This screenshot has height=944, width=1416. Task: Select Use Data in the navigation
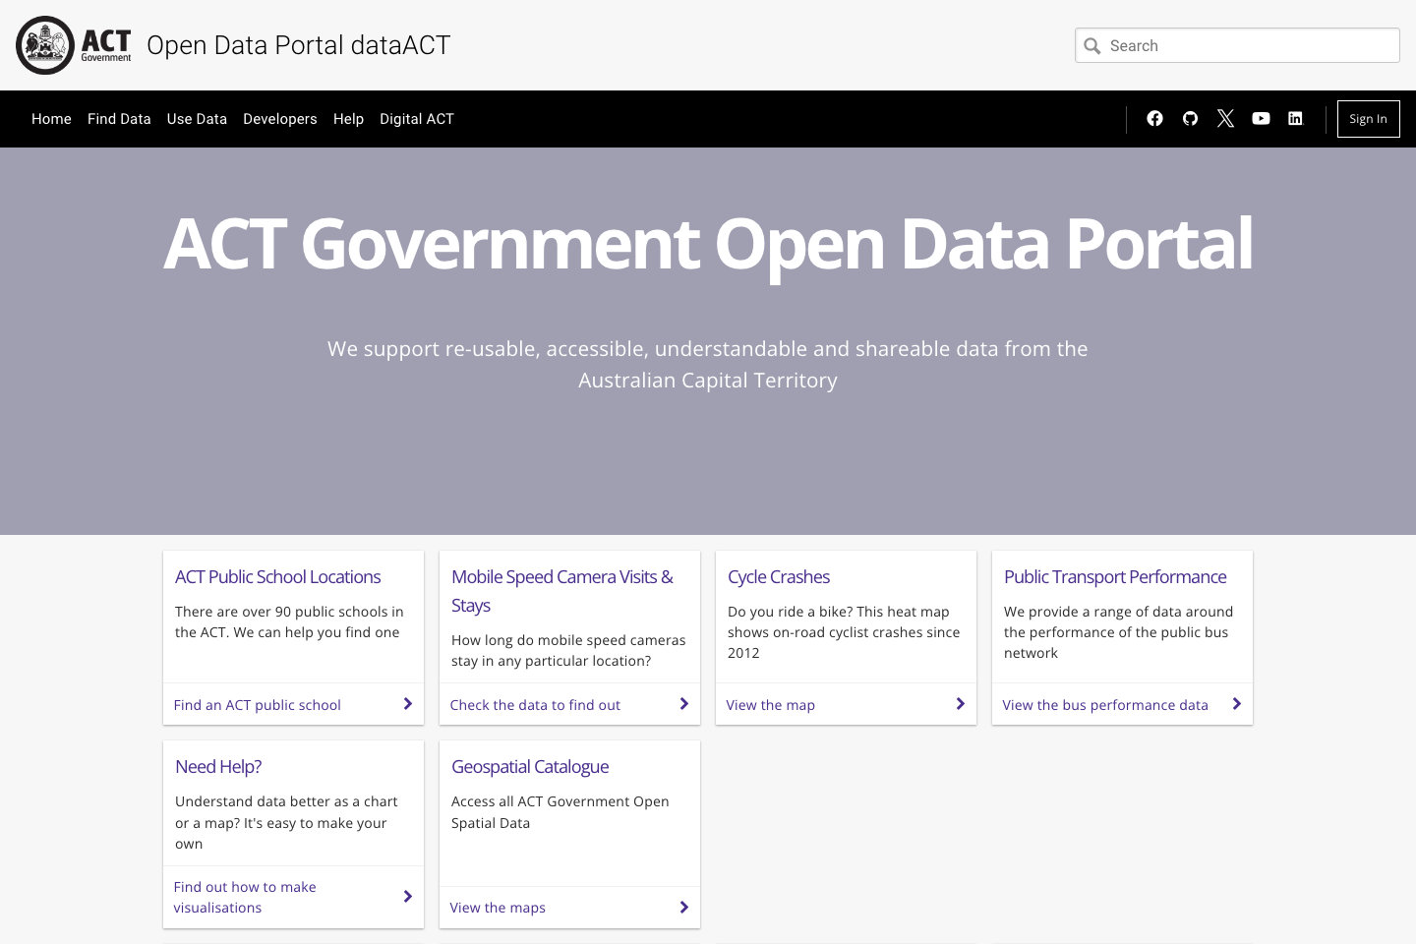[x=197, y=119]
